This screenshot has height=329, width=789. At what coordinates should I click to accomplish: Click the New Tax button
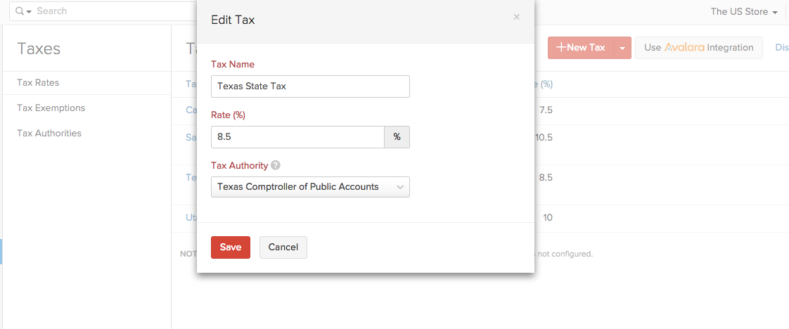pos(581,48)
